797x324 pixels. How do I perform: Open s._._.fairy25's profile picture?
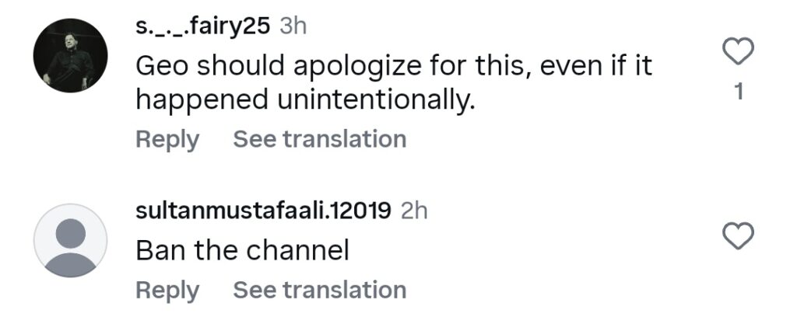pos(71,56)
